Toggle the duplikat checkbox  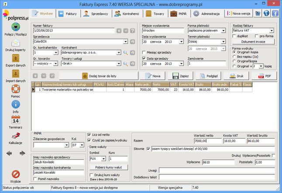234,36
